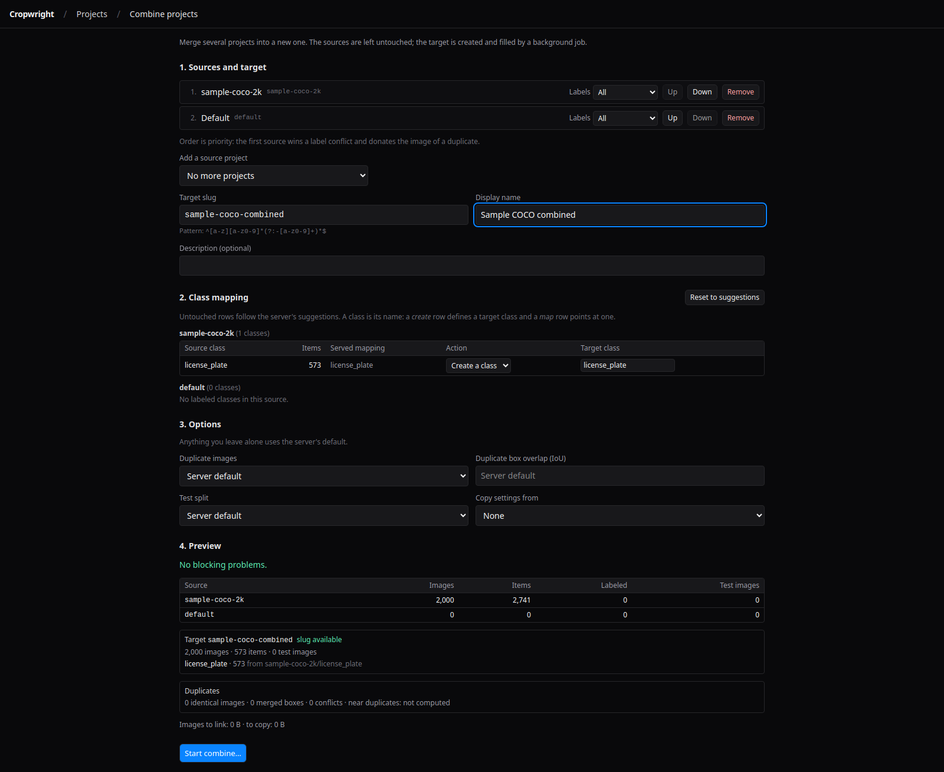Screen dimensions: 944x772
Task: Open the Cropwright home link
Action: click(x=32, y=14)
